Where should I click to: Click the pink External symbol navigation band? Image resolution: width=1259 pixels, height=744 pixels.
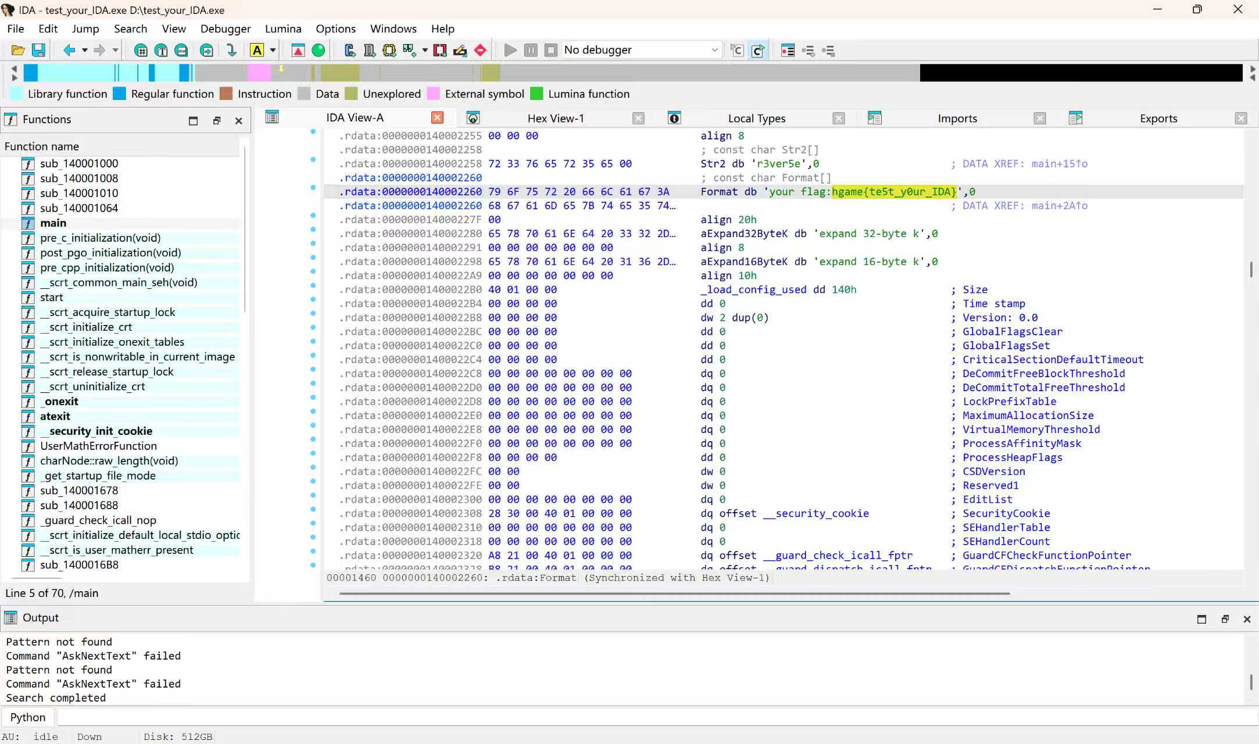(259, 73)
